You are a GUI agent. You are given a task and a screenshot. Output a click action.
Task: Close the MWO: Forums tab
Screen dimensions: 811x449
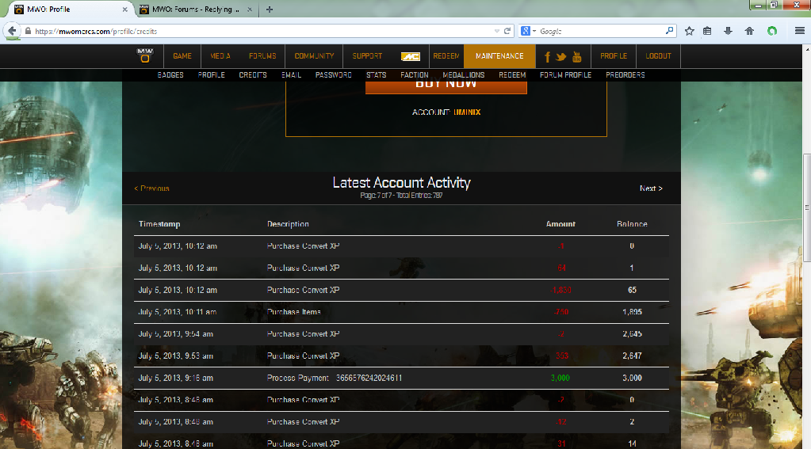point(250,10)
